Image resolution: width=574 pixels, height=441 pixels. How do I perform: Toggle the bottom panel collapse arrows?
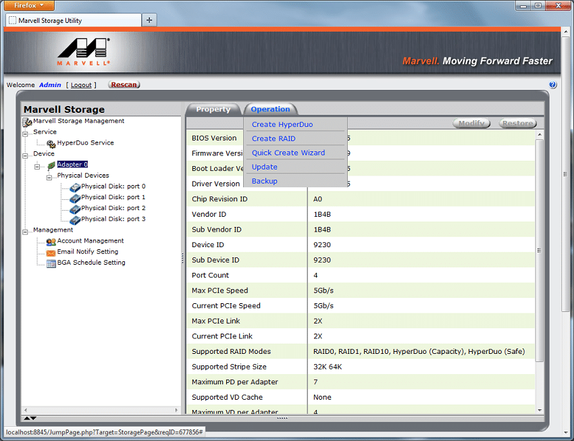click(x=30, y=418)
